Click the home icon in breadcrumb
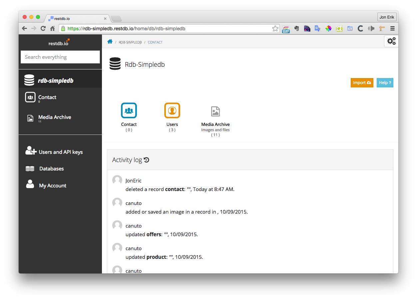 (110, 42)
